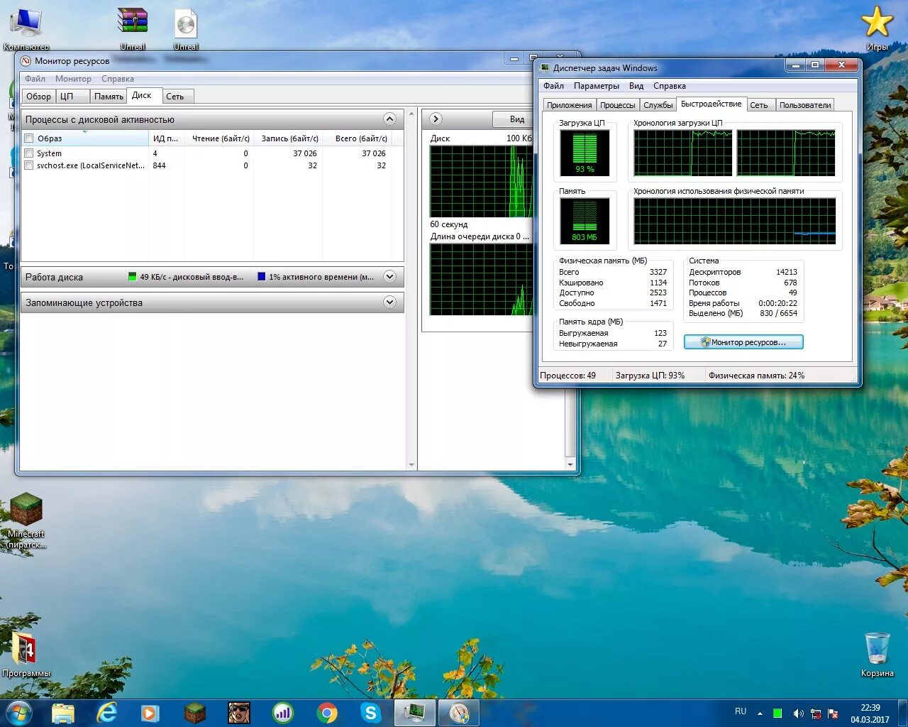
Task: Click RU language indicator in tray
Action: 741,711
